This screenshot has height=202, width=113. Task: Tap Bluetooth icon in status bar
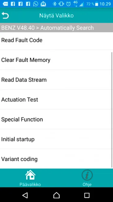point(55,4)
